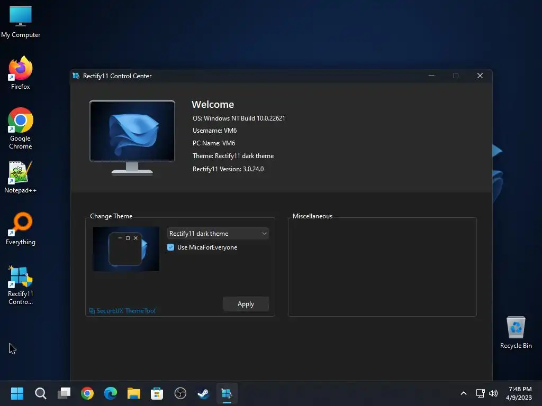542x406 pixels.
Task: Click the Change Theme group label
Action: coord(111,216)
